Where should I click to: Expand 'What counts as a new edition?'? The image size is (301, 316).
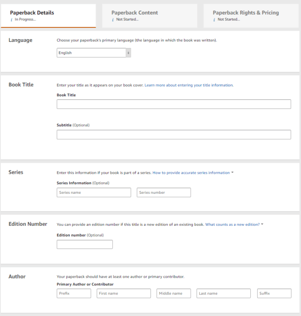click(234, 224)
